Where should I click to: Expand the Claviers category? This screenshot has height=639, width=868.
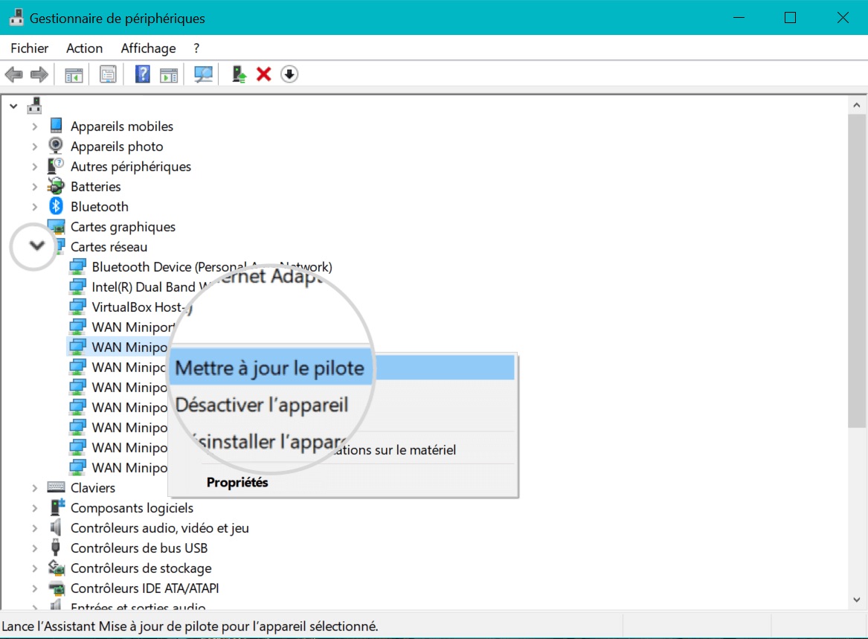click(x=34, y=488)
